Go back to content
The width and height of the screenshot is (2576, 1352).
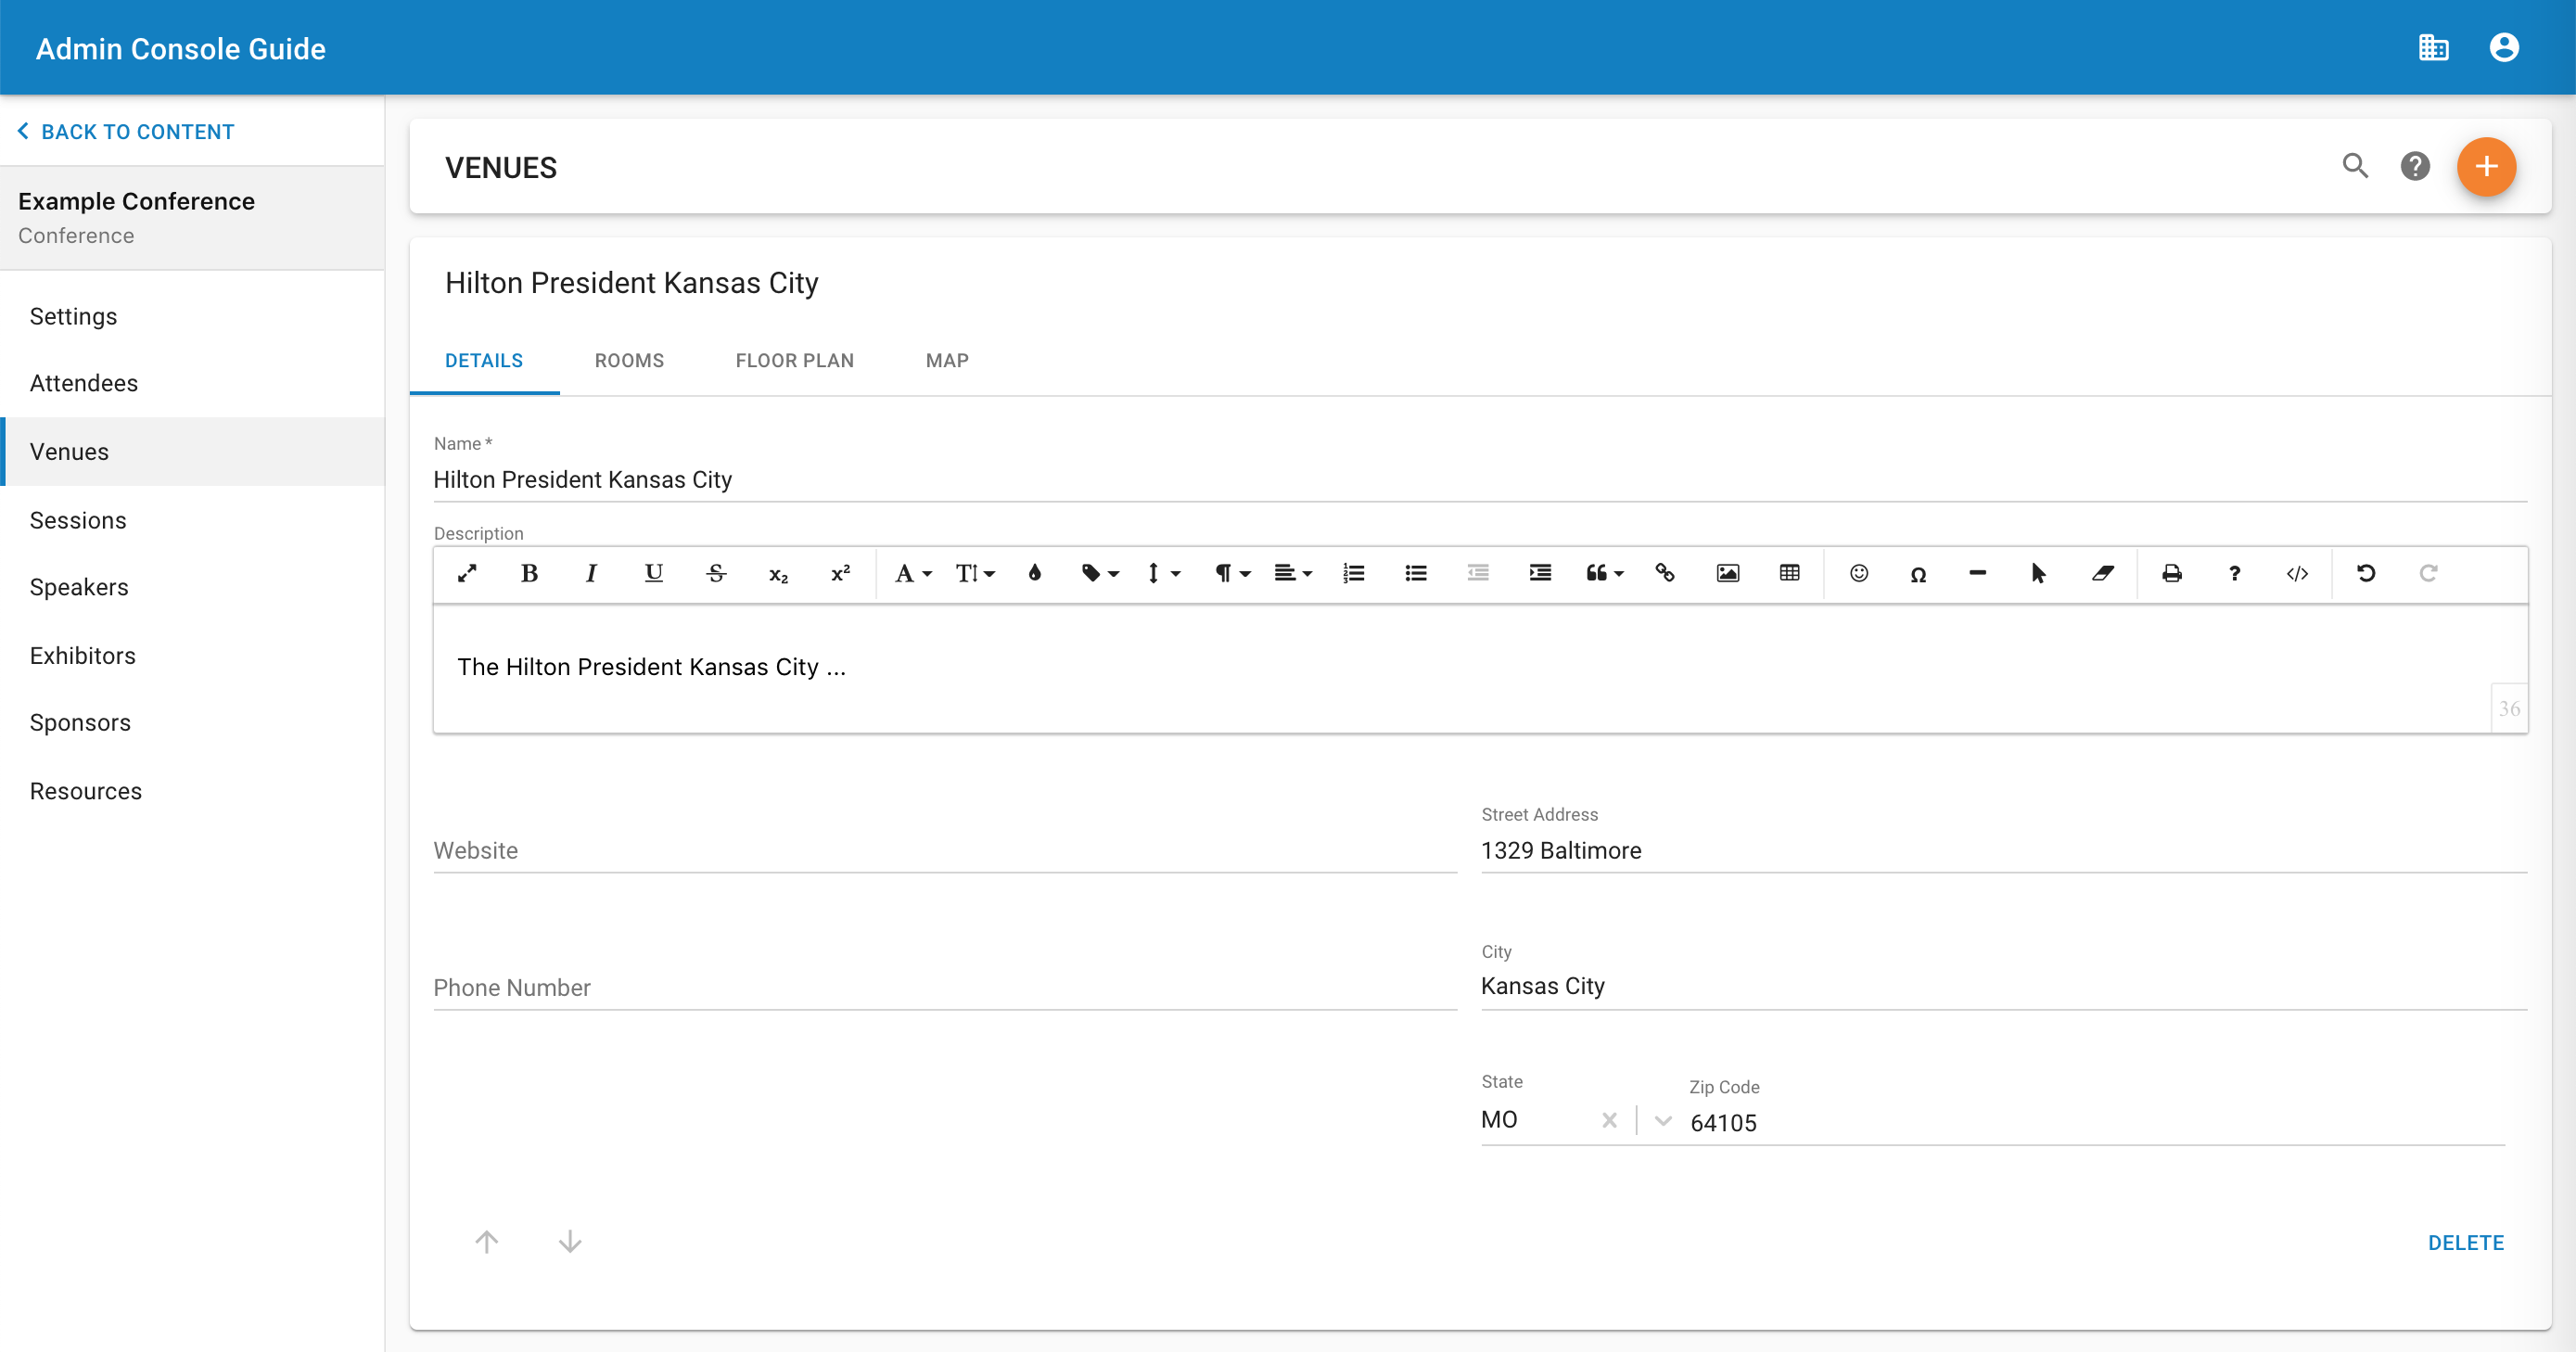click(127, 131)
